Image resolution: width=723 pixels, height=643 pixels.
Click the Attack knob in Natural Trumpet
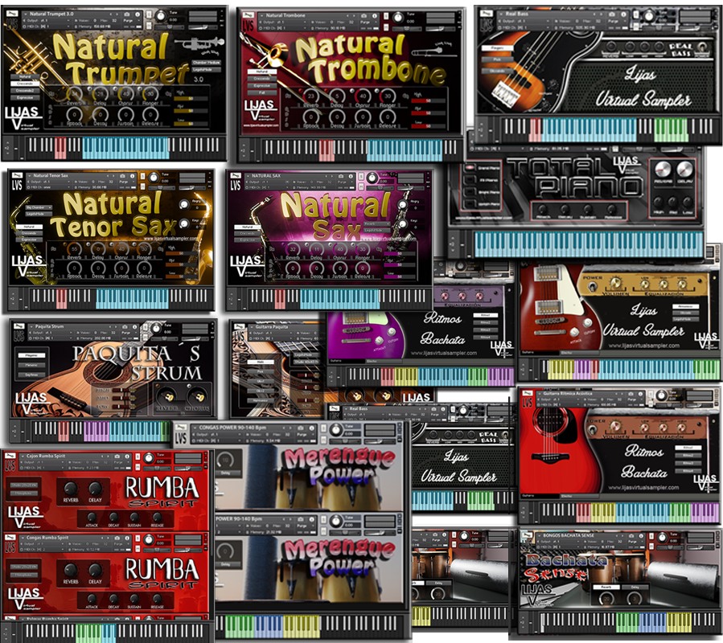(75, 113)
